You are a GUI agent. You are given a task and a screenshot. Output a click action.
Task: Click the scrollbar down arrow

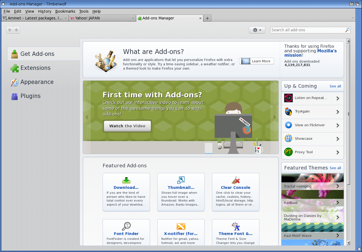(349, 243)
